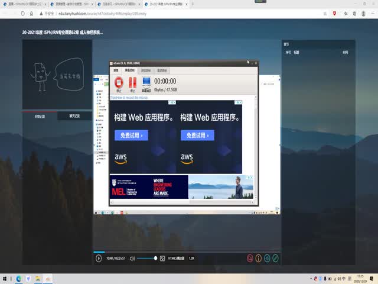This screenshot has width=378, height=284.
Task: Select the third greyed oCam tab
Action: pos(146,70)
